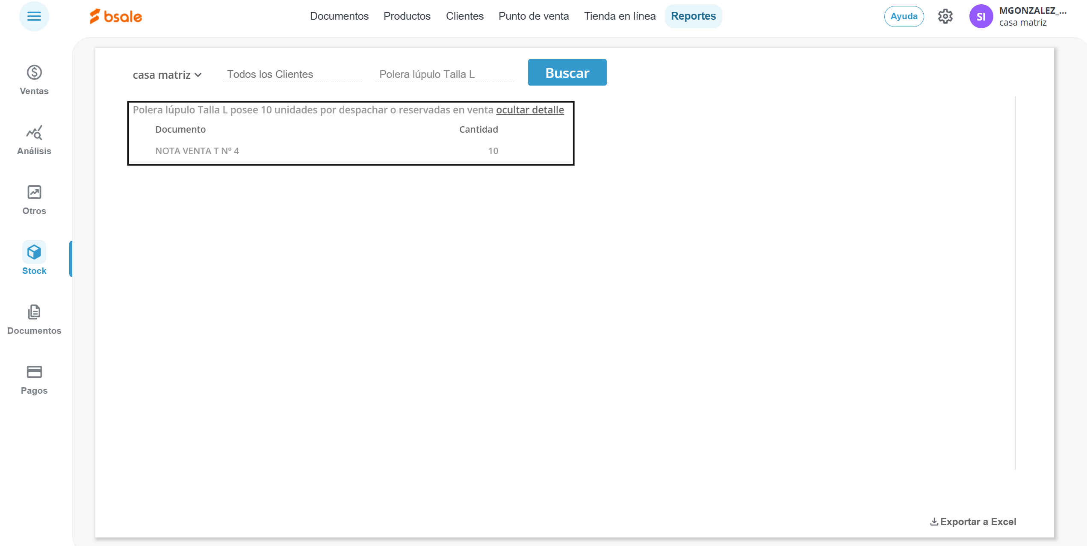This screenshot has height=546, width=1087.
Task: Click the bsale logo
Action: tap(115, 17)
